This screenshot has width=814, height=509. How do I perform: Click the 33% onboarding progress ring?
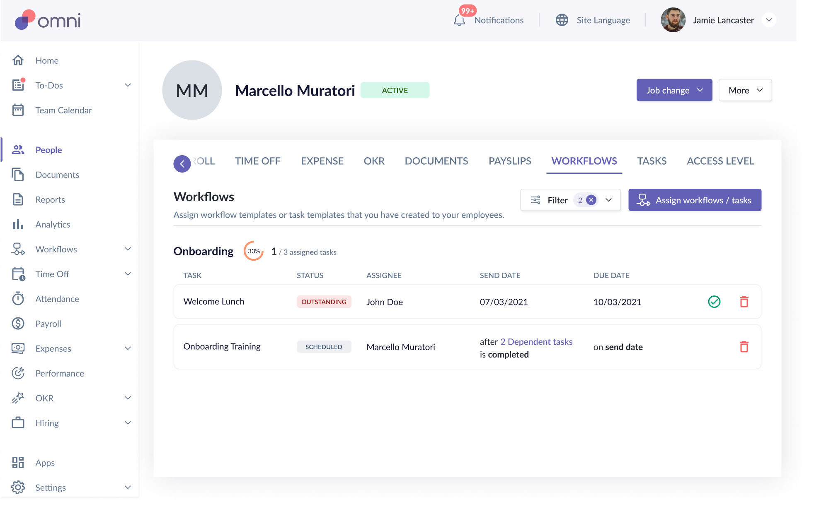(x=253, y=251)
